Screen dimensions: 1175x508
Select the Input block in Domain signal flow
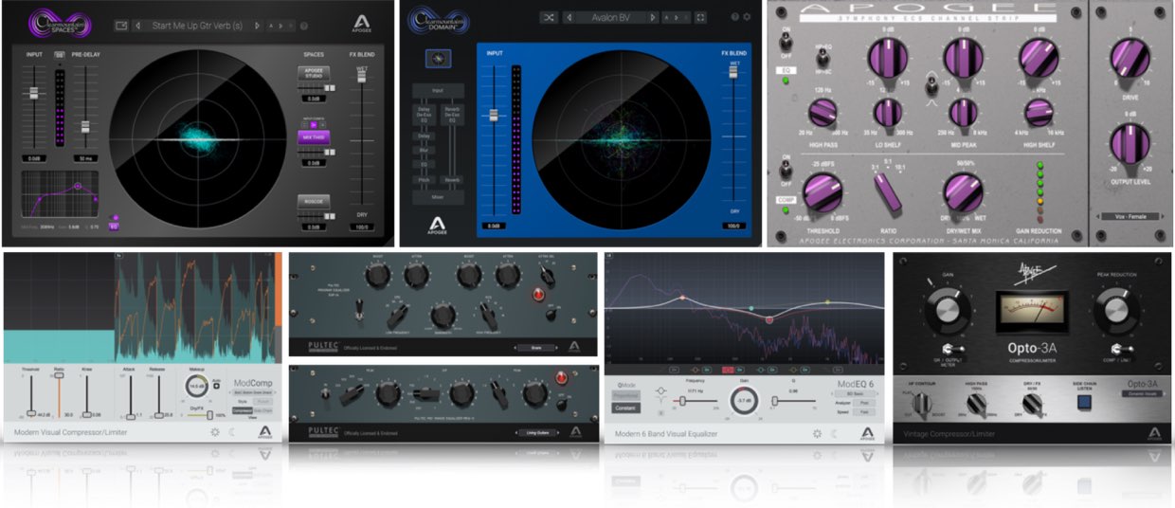tap(438, 91)
